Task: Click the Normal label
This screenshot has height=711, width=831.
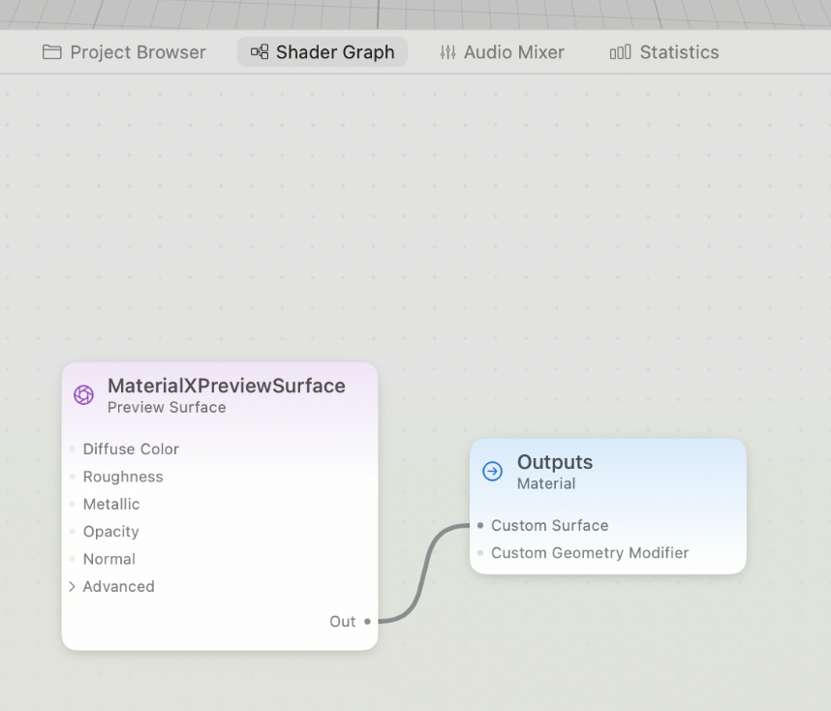Action: click(109, 559)
